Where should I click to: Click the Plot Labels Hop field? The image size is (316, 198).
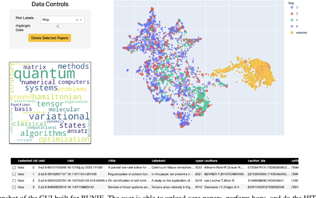coord(57,20)
